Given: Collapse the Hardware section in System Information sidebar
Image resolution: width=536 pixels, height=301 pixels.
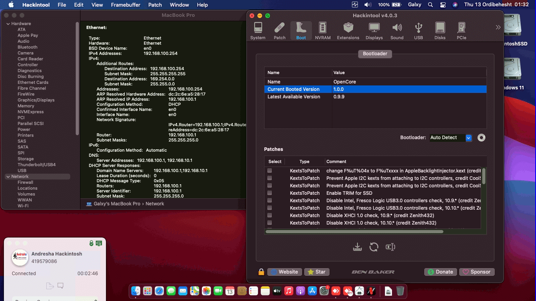Looking at the screenshot, I should 8,24.
